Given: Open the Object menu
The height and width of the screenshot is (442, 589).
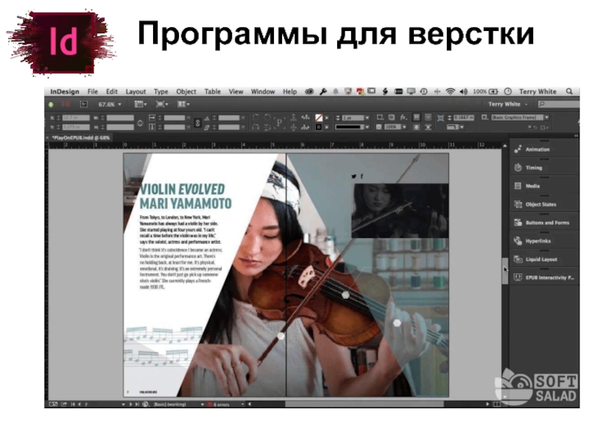Looking at the screenshot, I should (x=186, y=91).
